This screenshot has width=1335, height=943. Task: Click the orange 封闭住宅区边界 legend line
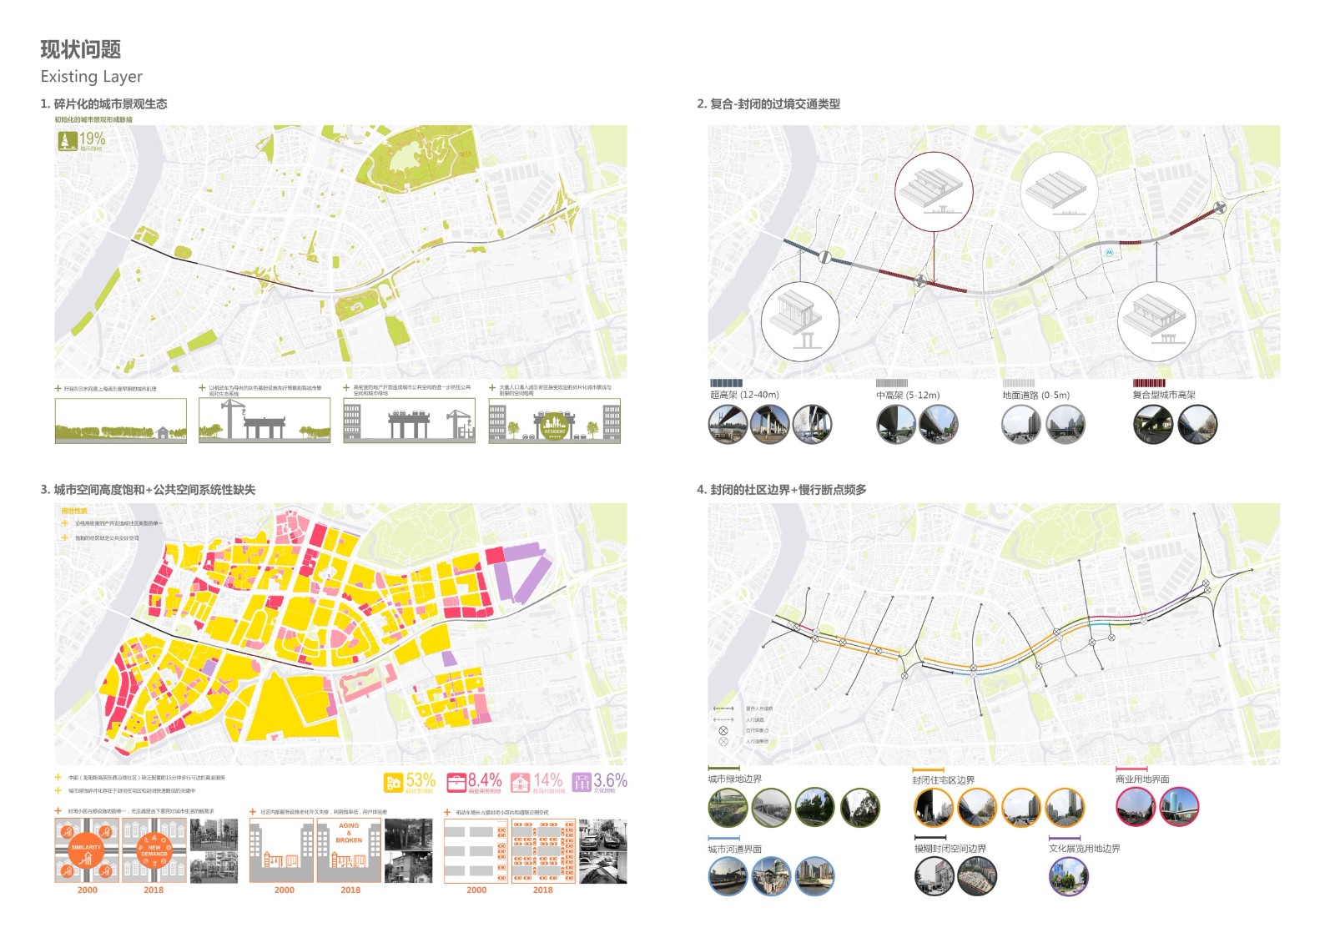(928, 769)
